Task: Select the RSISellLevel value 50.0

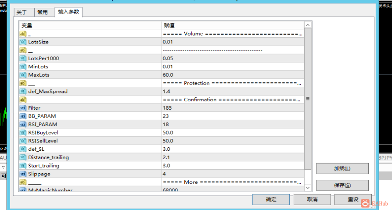Action: pos(168,141)
